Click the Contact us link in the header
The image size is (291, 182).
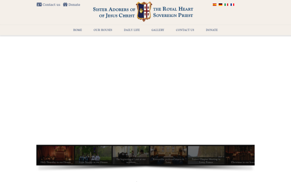(x=51, y=5)
